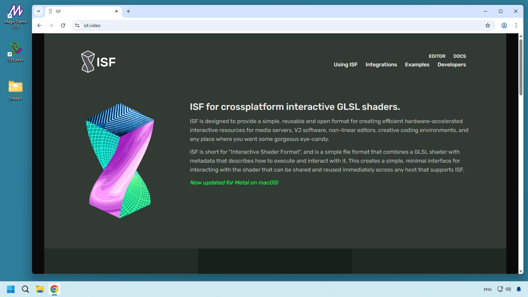Screen dimensions: 528x297
Task: Open the Chrome profile menu
Action: point(504,25)
